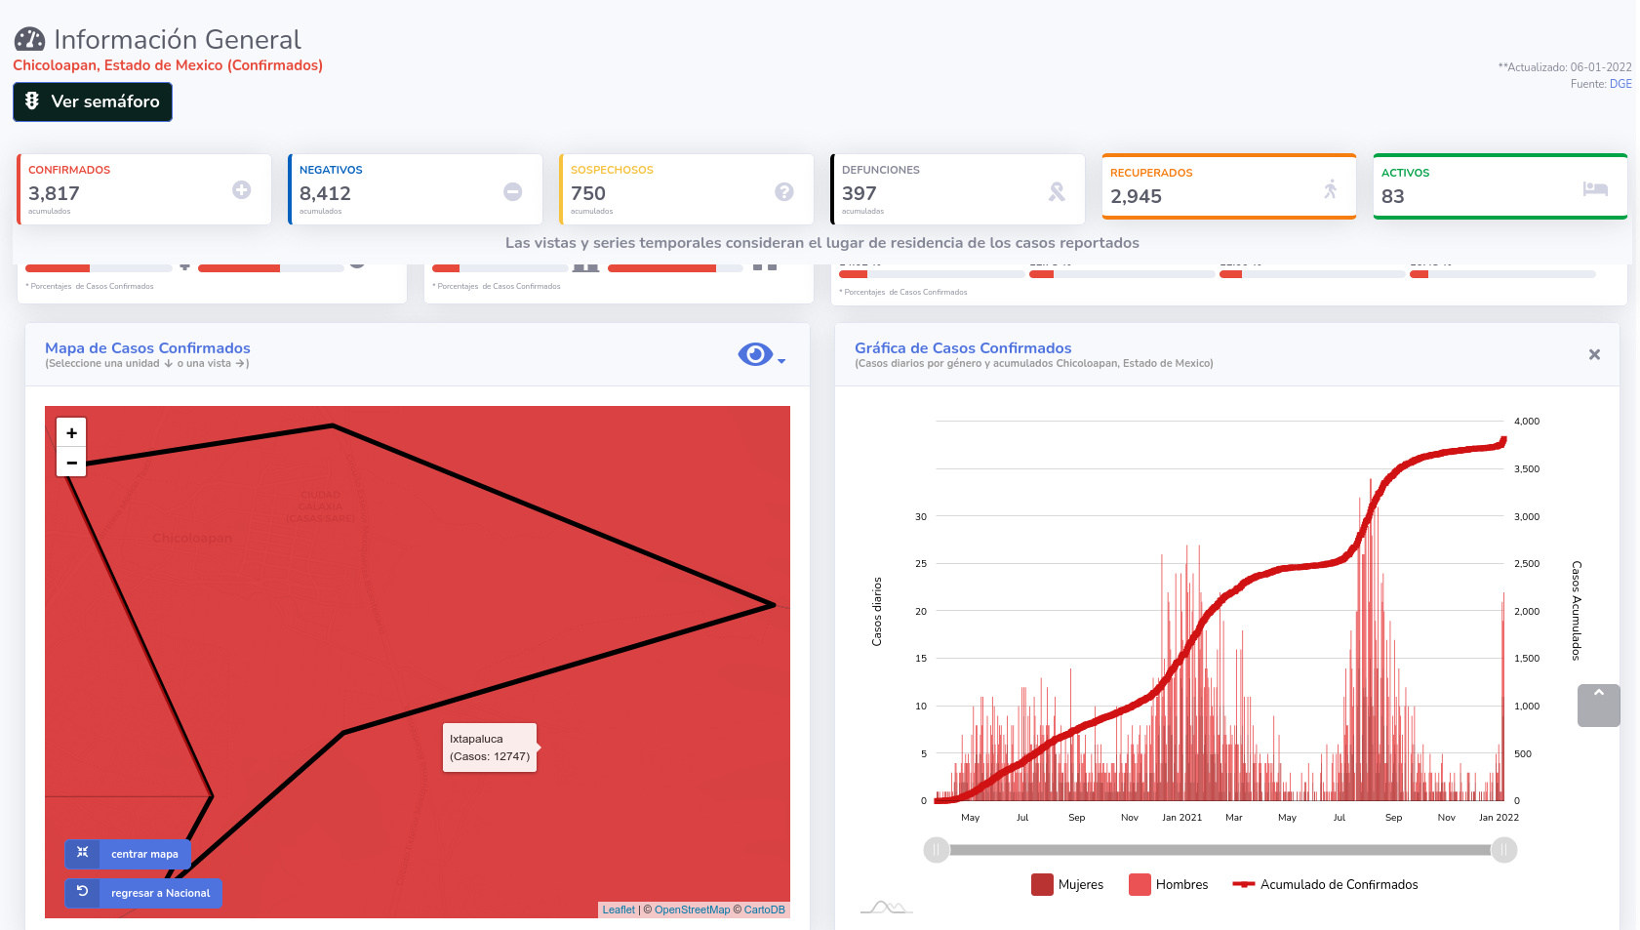
Task: Click the regresar a Nacional button
Action: point(143,893)
